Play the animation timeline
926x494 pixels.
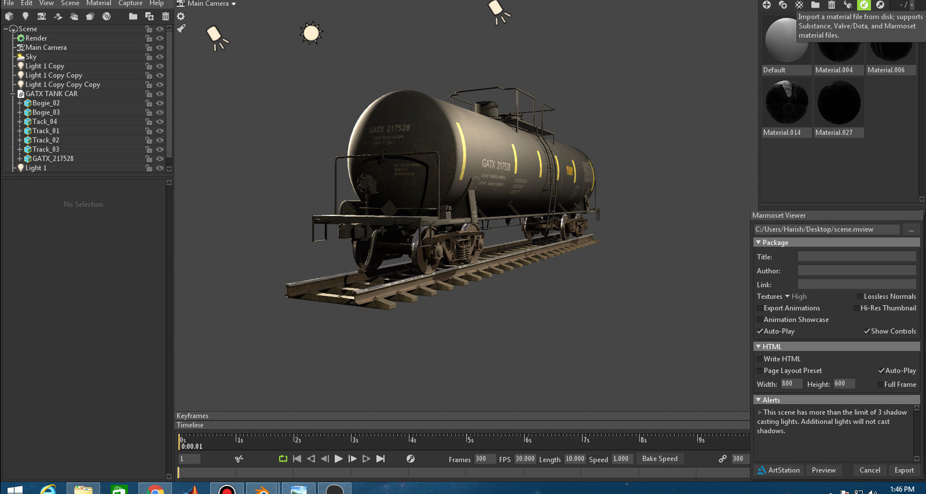pyautogui.click(x=339, y=459)
